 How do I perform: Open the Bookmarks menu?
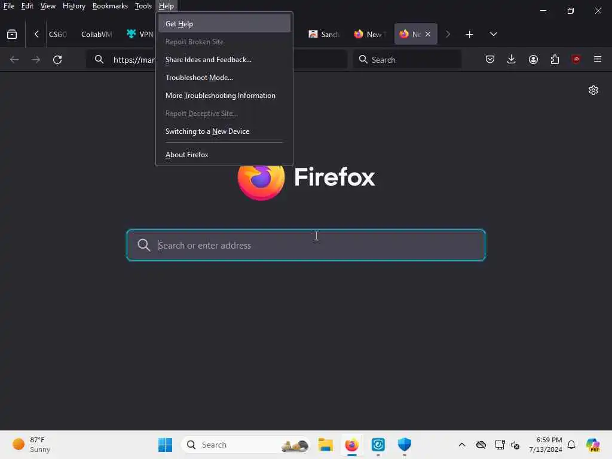click(110, 6)
